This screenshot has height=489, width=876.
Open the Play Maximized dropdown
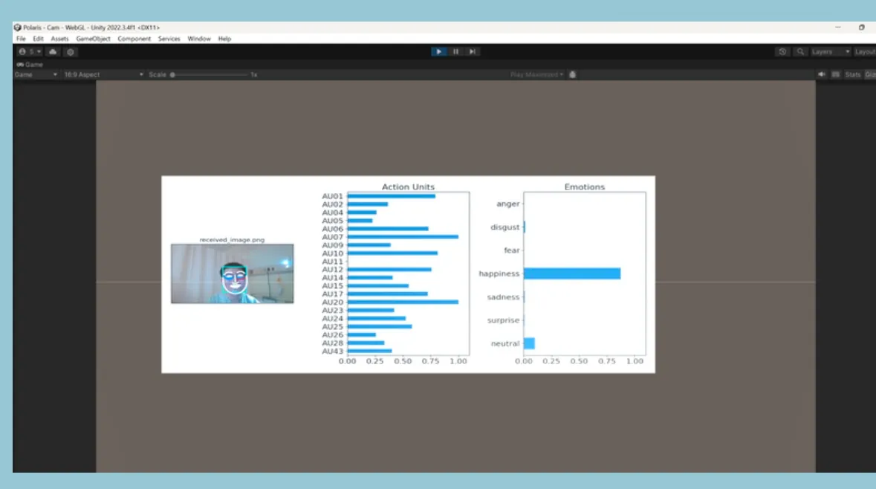click(536, 74)
